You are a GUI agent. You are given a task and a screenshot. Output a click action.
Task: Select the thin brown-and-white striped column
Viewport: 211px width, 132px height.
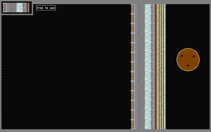point(161,67)
